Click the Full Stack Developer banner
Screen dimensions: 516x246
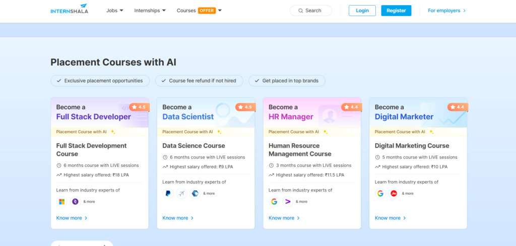point(100,112)
